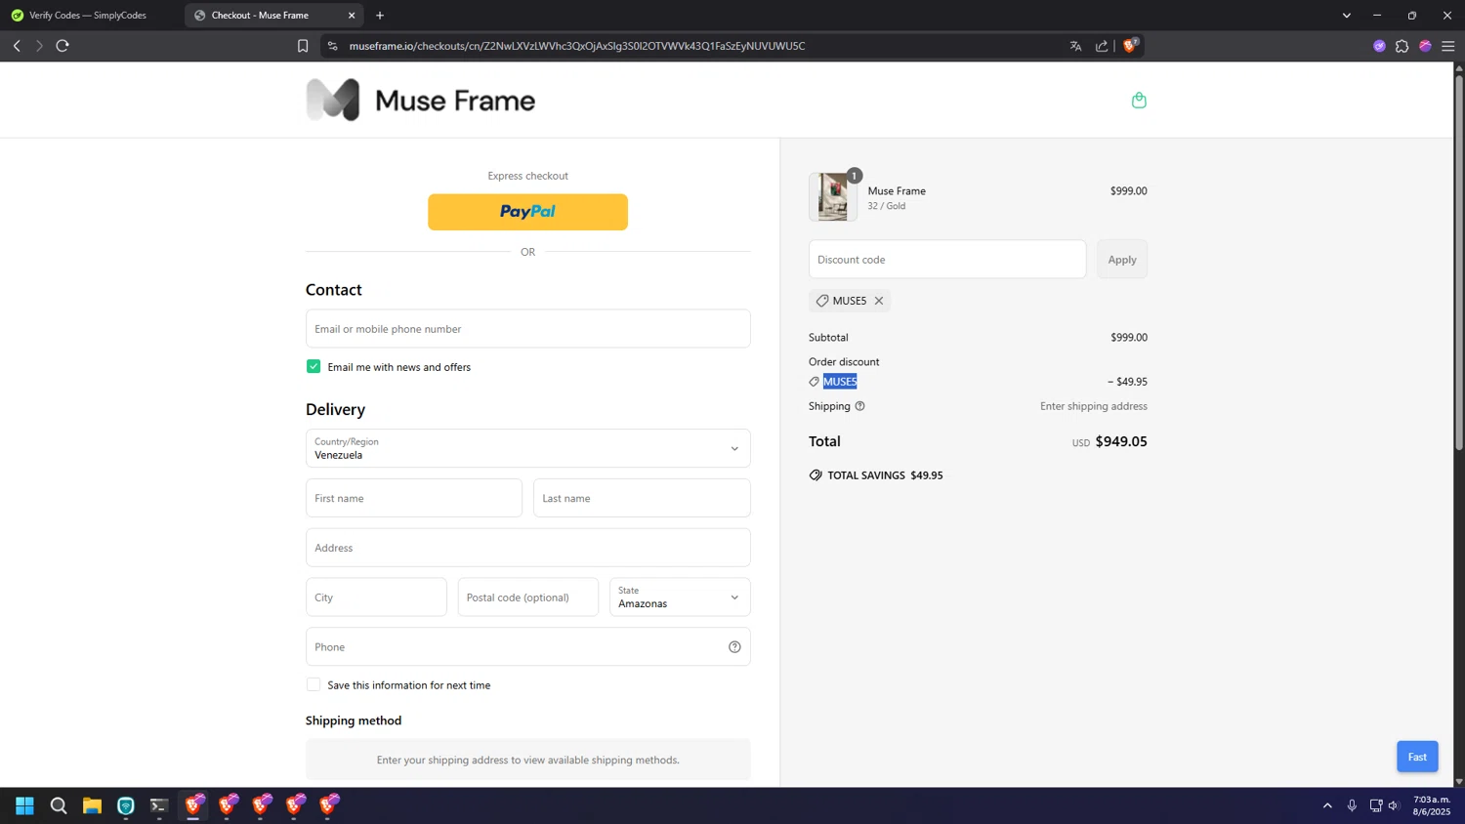This screenshot has width=1465, height=824.
Task: Click the TOTAL SAVINGS $49.95 text
Action: [885, 475]
